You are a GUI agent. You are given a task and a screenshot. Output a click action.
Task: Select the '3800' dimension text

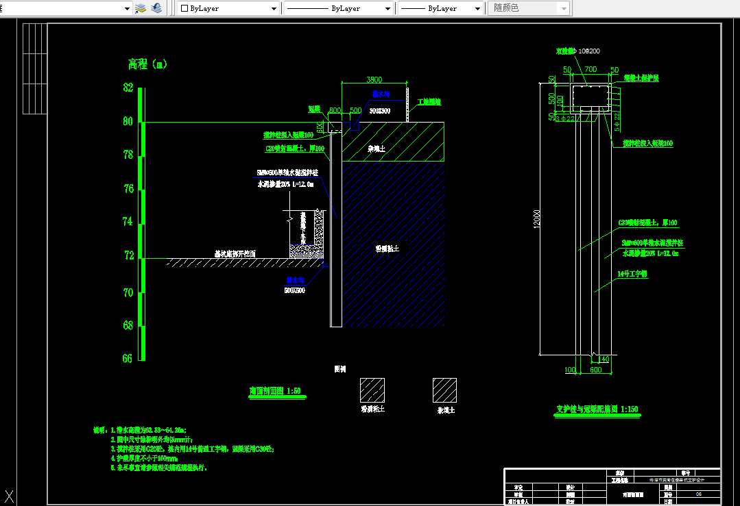pyautogui.click(x=374, y=79)
